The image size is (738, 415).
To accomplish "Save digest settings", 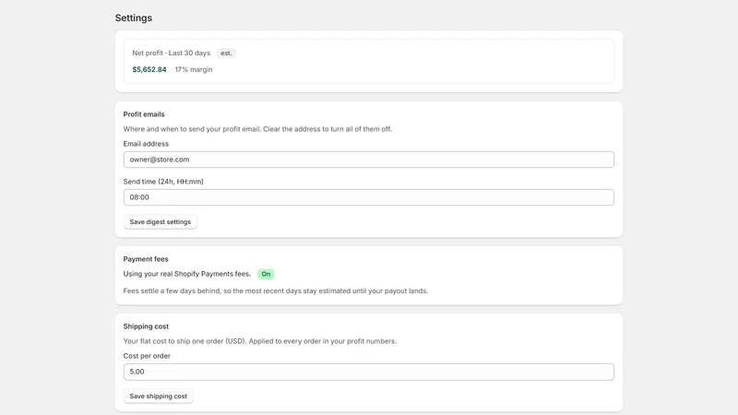I will 160,221.
